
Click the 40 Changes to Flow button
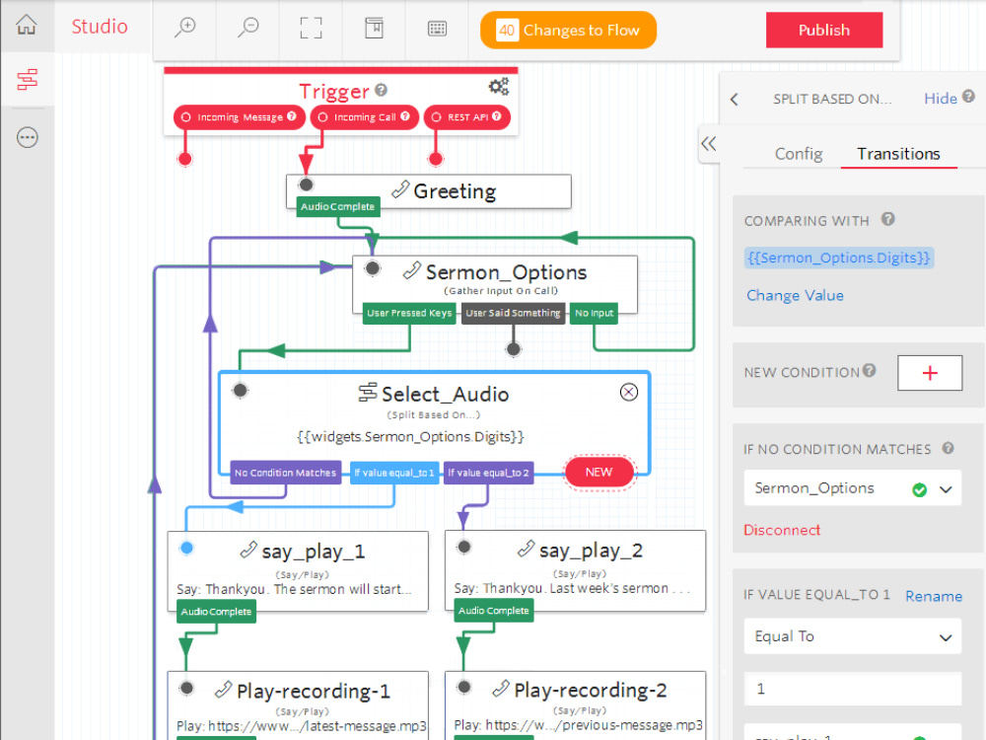point(569,30)
